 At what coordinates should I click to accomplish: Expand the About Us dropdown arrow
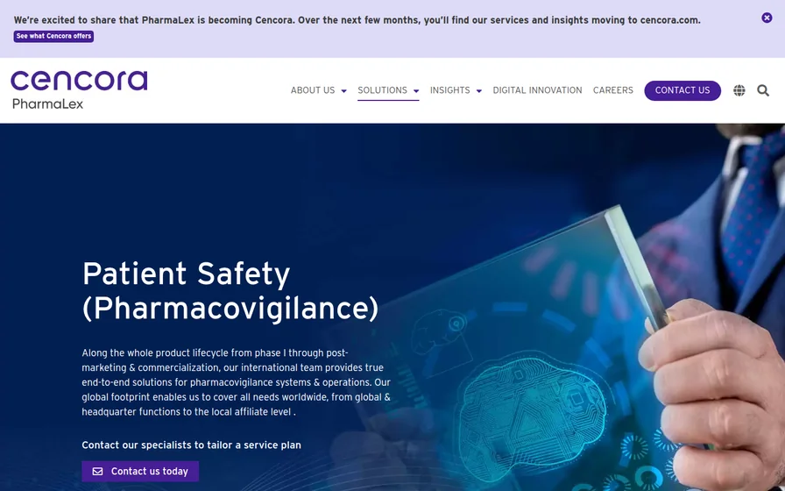344,91
